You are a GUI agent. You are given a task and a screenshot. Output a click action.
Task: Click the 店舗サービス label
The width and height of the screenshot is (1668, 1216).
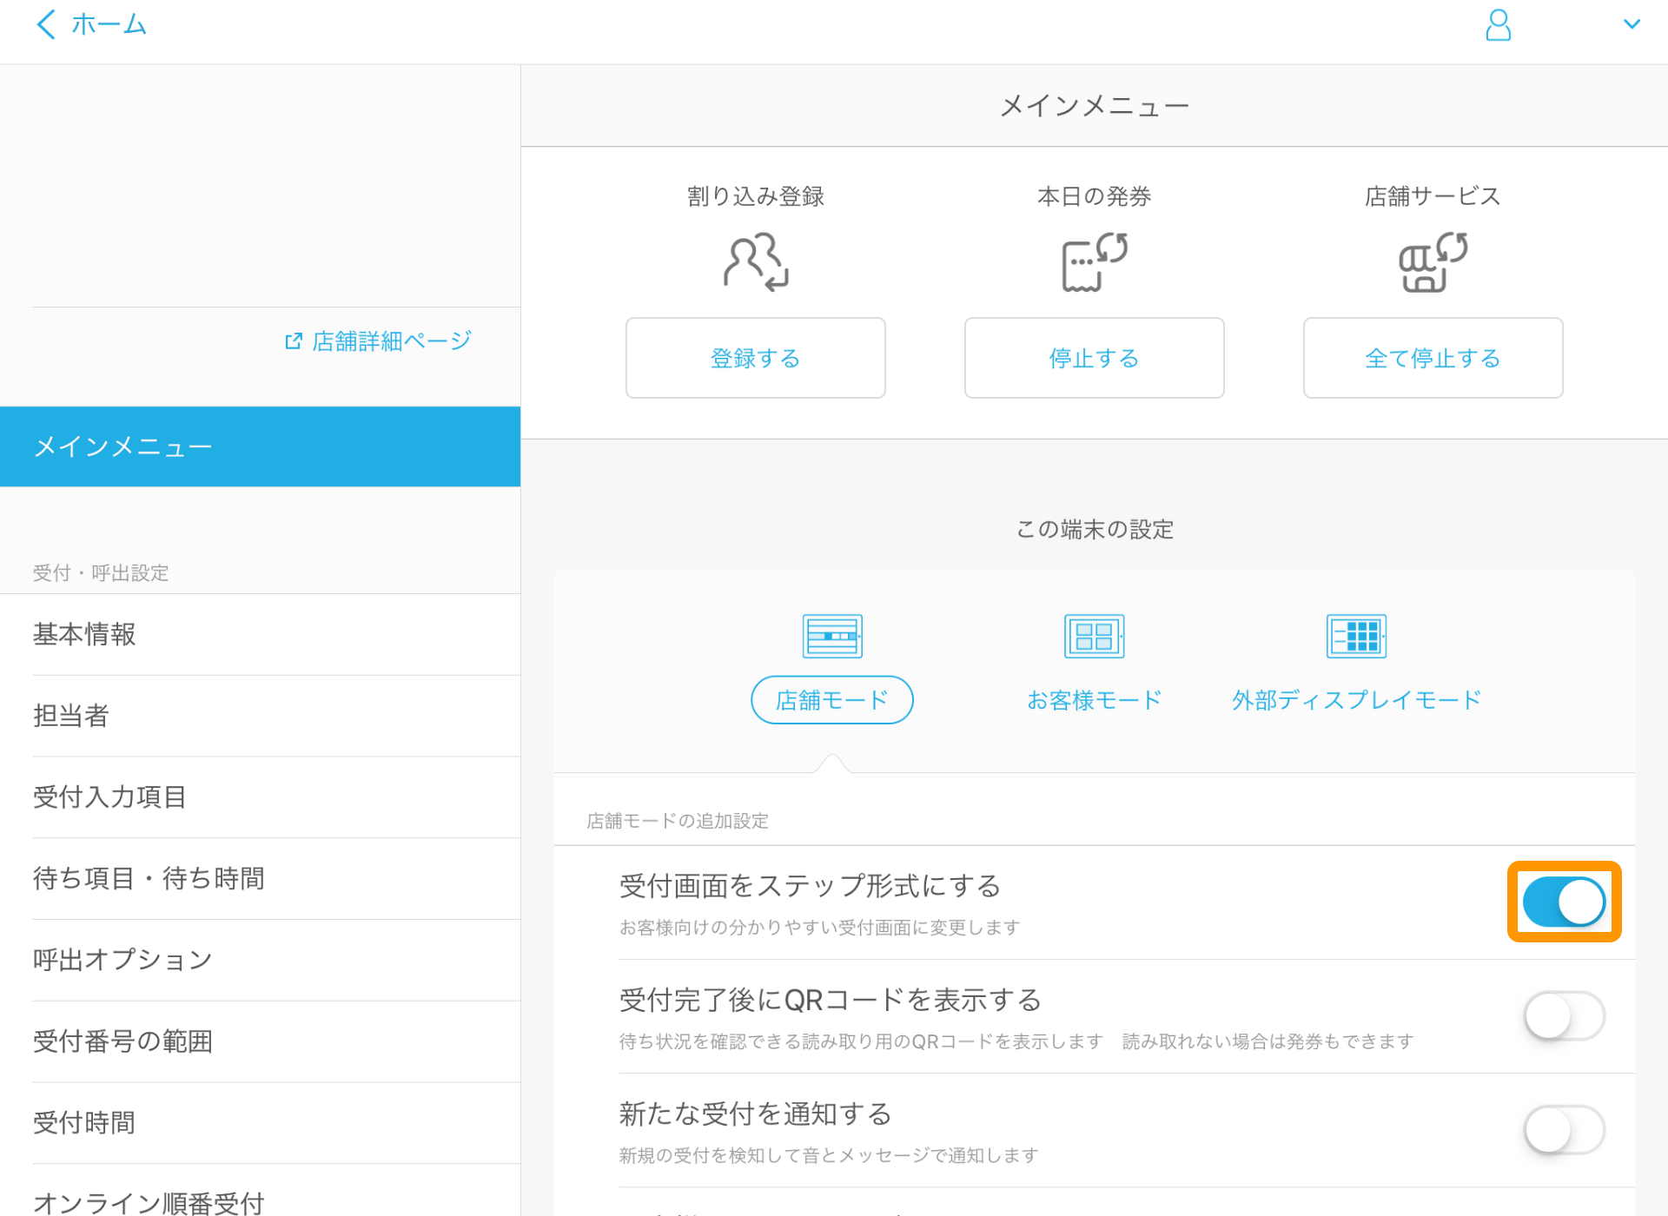[1433, 196]
